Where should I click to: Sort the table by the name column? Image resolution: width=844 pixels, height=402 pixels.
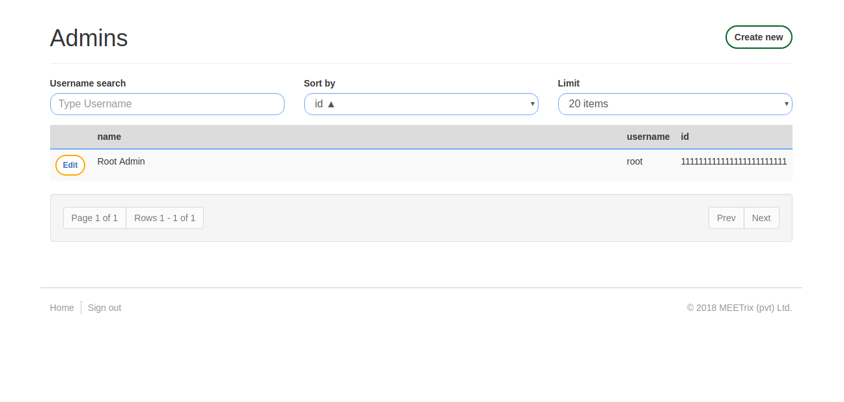pos(109,137)
